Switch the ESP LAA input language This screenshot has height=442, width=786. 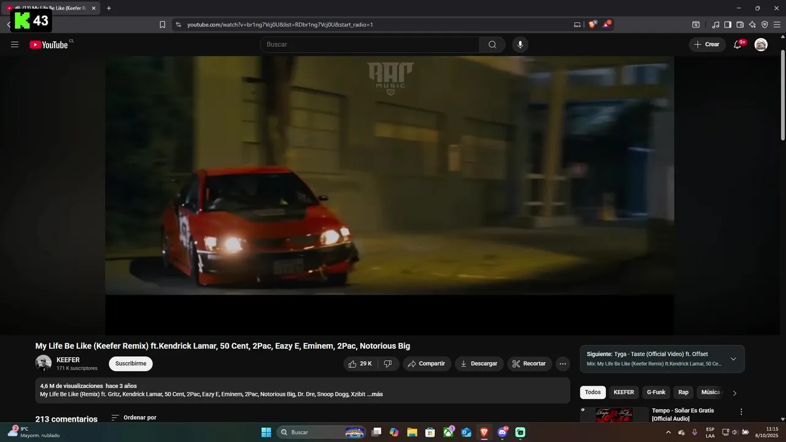pyautogui.click(x=710, y=432)
